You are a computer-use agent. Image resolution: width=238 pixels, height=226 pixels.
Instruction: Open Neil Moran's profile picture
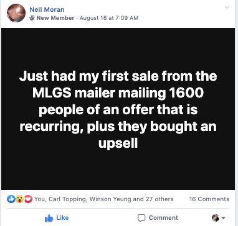pos(16,13)
